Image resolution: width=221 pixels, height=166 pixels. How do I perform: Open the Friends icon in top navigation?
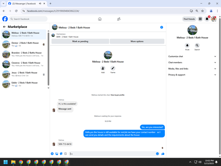point(119,19)
